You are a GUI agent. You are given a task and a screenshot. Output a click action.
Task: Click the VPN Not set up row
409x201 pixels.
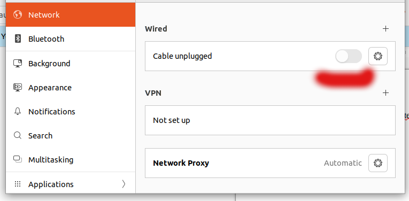point(270,120)
